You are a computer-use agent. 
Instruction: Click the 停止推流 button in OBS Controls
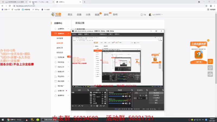click(156, 93)
